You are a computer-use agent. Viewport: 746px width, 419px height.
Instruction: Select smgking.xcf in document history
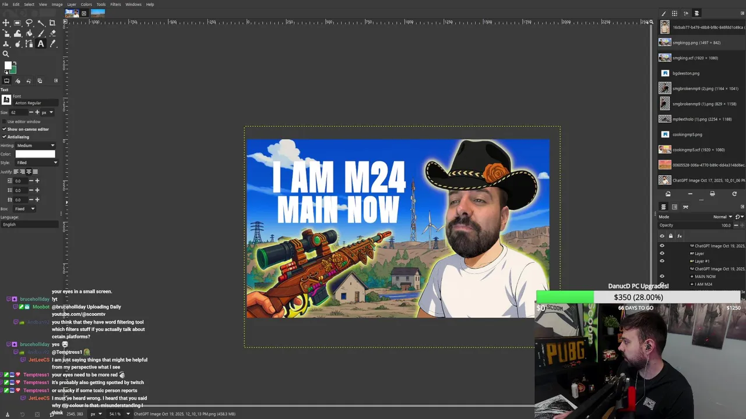702,58
